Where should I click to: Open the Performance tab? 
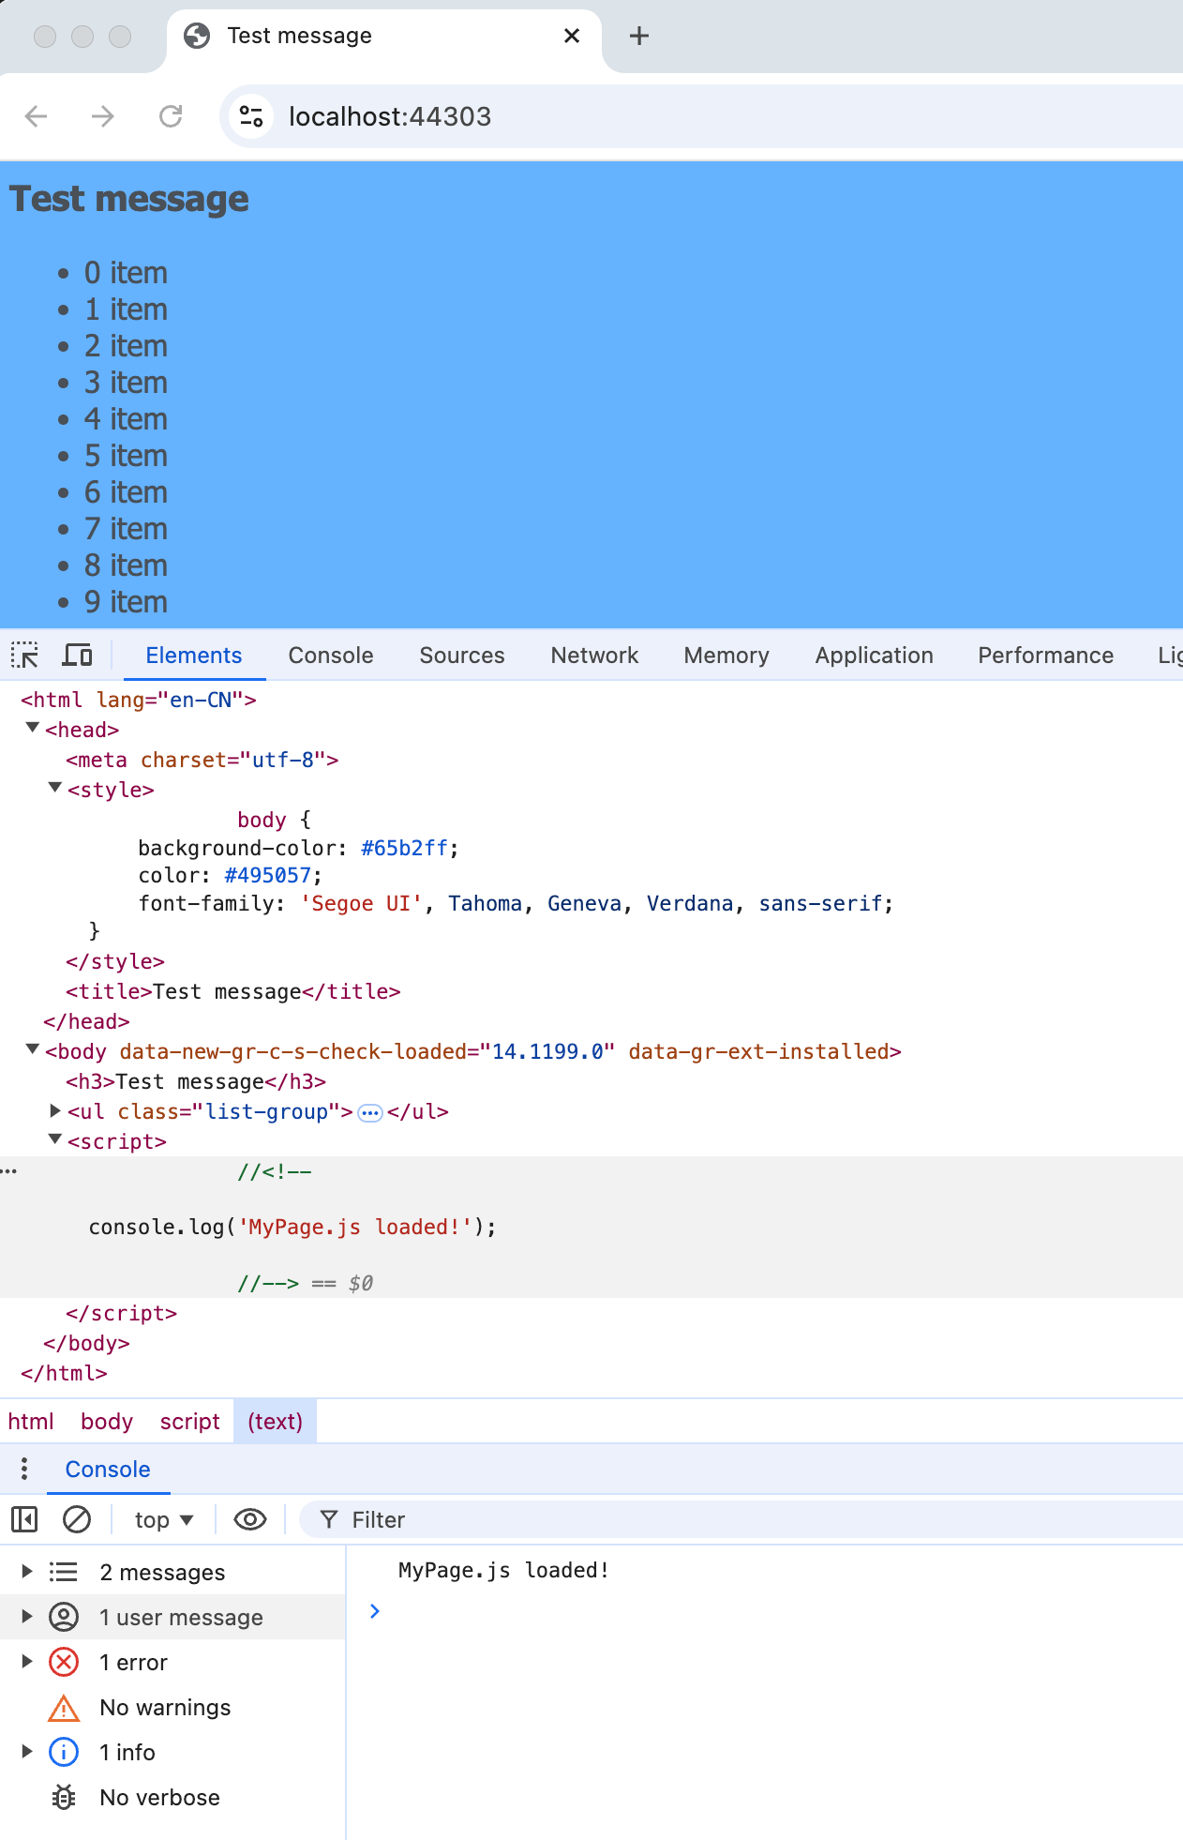(1046, 655)
